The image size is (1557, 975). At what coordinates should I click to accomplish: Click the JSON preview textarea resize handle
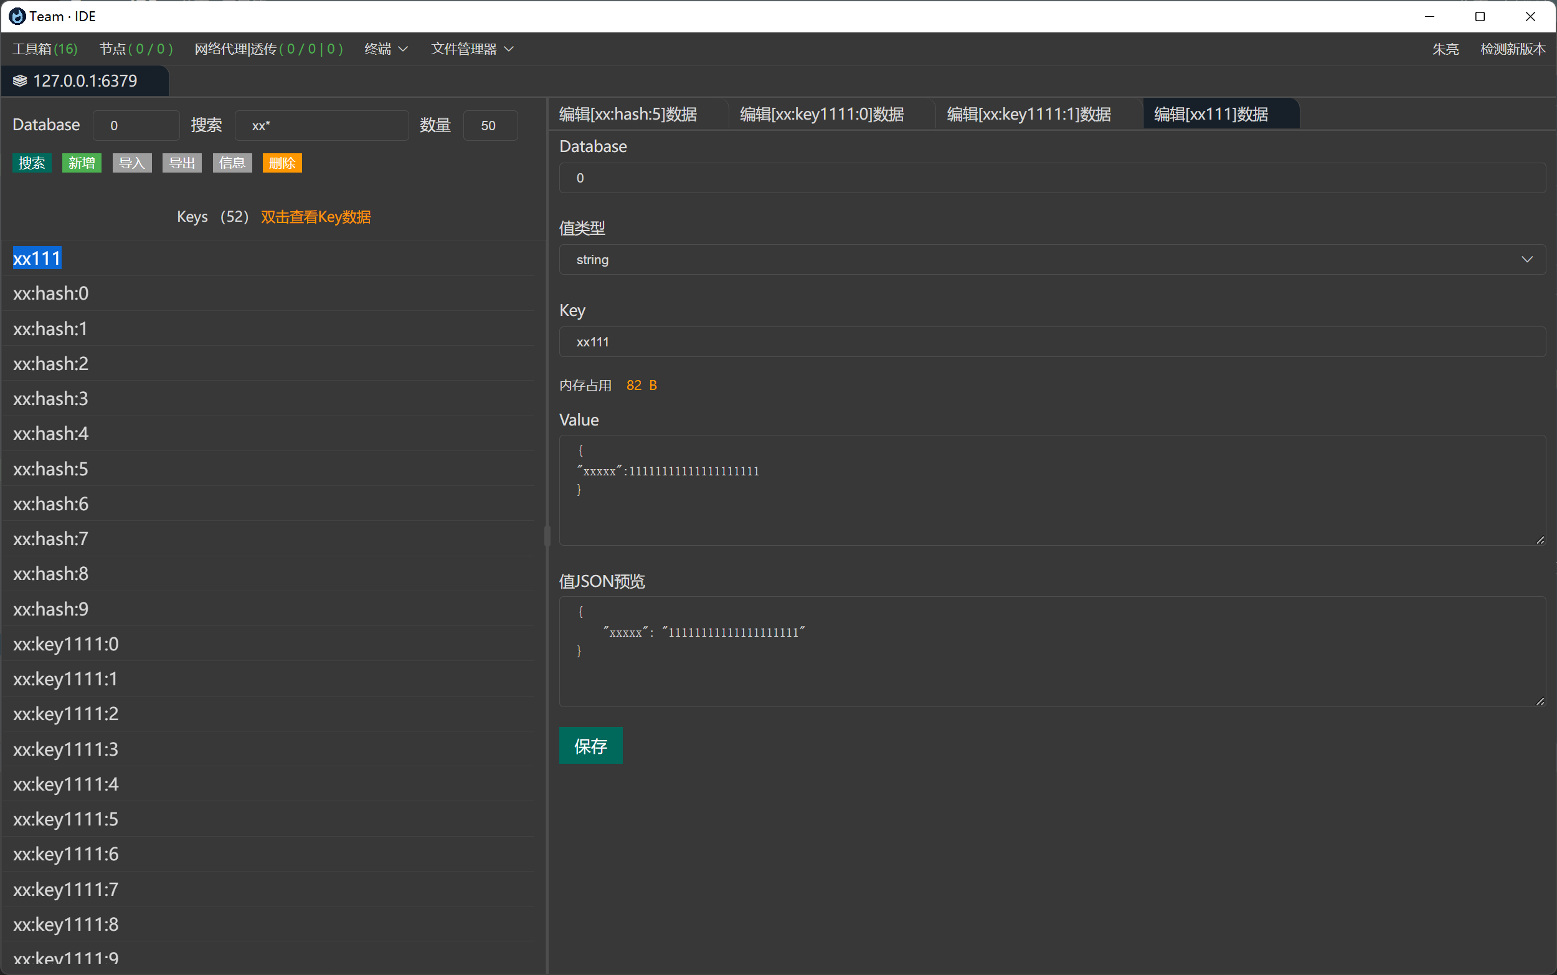coord(1540,701)
